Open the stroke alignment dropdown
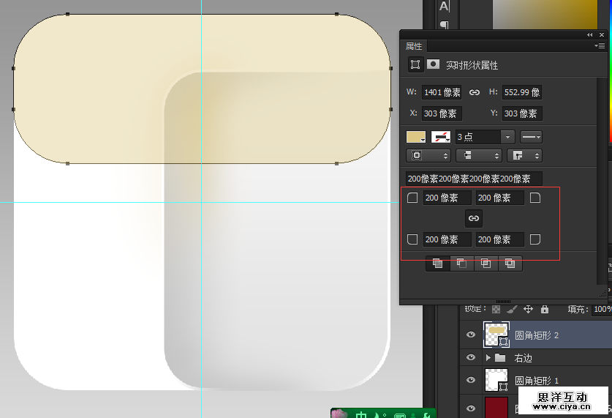Image resolution: width=612 pixels, height=418 pixels. pos(428,155)
